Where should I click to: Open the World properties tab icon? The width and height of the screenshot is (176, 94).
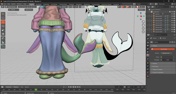pyautogui.click(x=148, y=55)
